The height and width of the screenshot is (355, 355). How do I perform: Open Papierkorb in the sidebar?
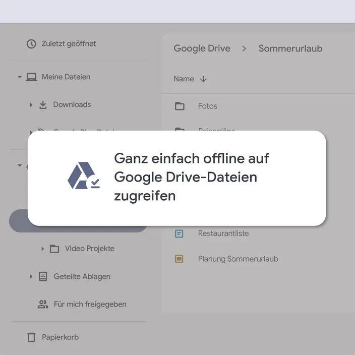[60, 337]
